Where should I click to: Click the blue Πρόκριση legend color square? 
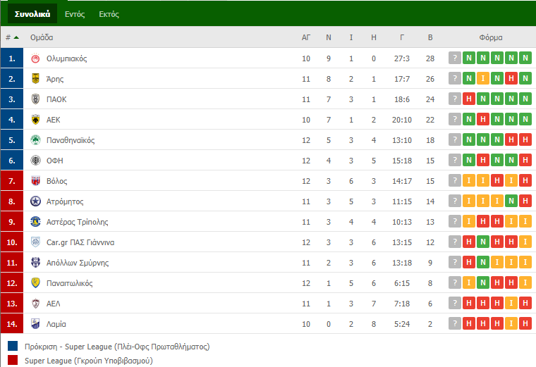coord(13,346)
